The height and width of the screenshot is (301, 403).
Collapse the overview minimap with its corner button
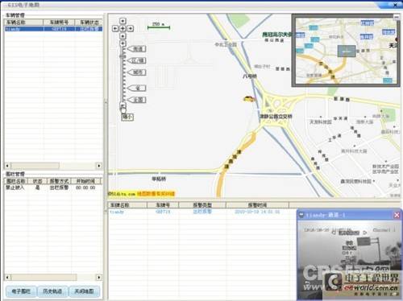(x=397, y=17)
